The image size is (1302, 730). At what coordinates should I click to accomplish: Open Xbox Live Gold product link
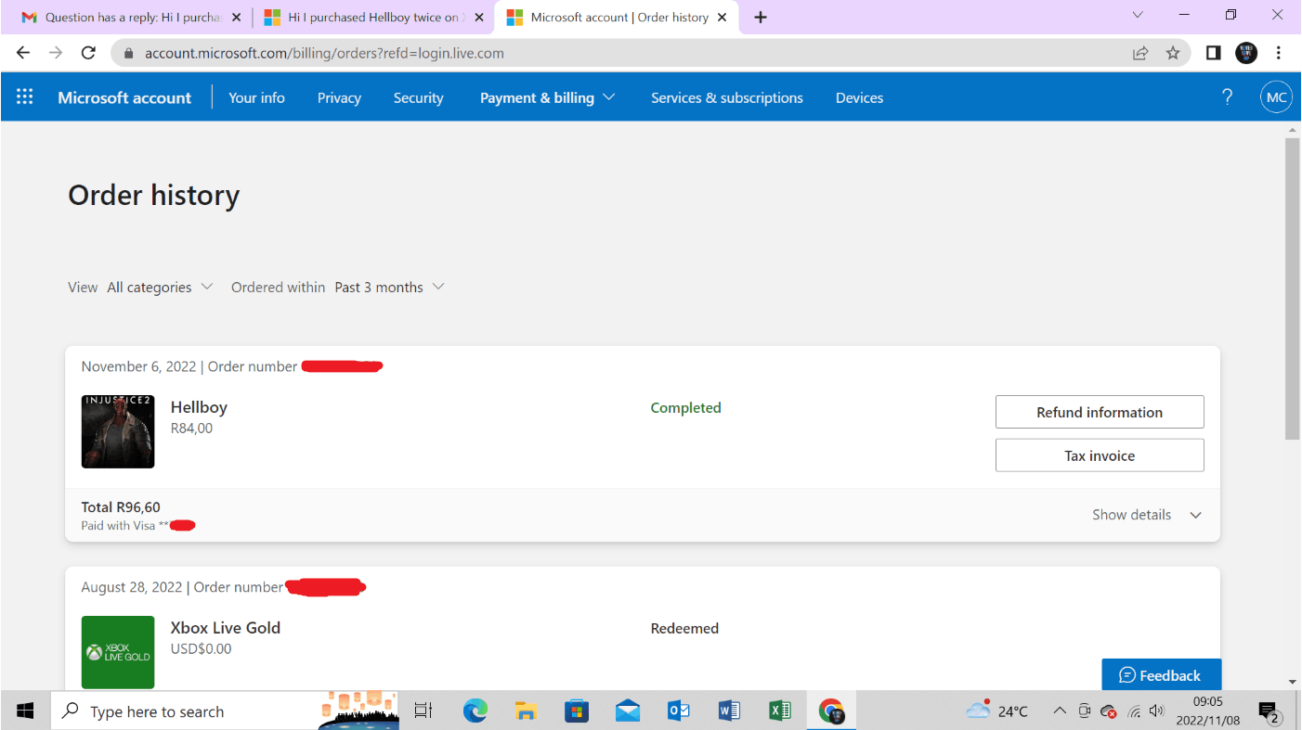point(226,628)
